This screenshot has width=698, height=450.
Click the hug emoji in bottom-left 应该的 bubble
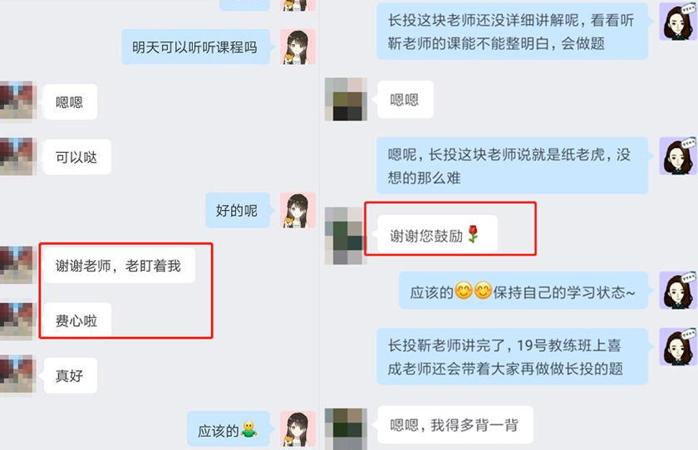click(x=248, y=429)
